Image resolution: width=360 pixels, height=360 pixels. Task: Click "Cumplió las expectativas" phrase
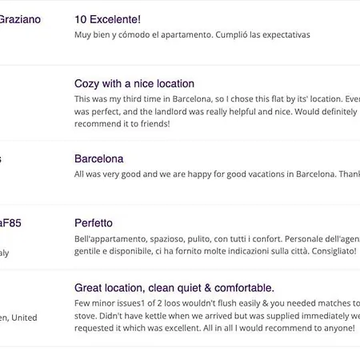tap(262, 35)
